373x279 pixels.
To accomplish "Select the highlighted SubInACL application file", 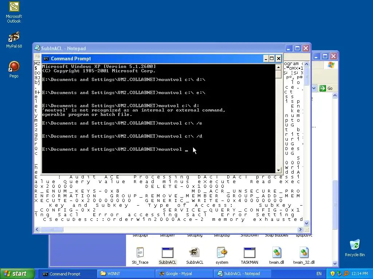I will (167, 255).
